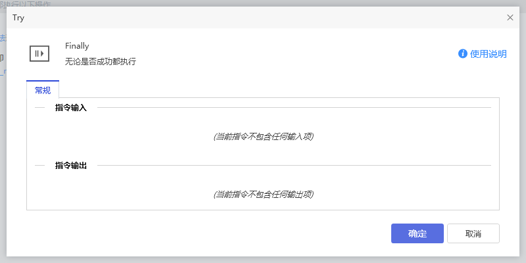Click the blue info icon beside 使用说明

(463, 54)
